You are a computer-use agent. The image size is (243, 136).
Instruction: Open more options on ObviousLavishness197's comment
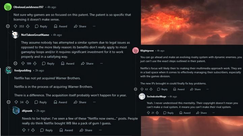click(94, 26)
